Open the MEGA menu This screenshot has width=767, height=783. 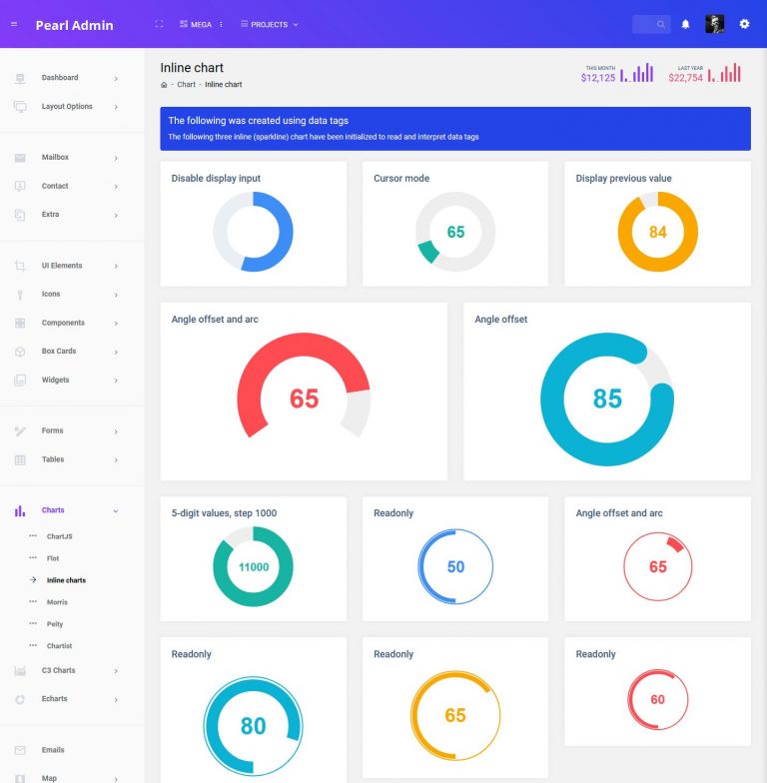202,24
